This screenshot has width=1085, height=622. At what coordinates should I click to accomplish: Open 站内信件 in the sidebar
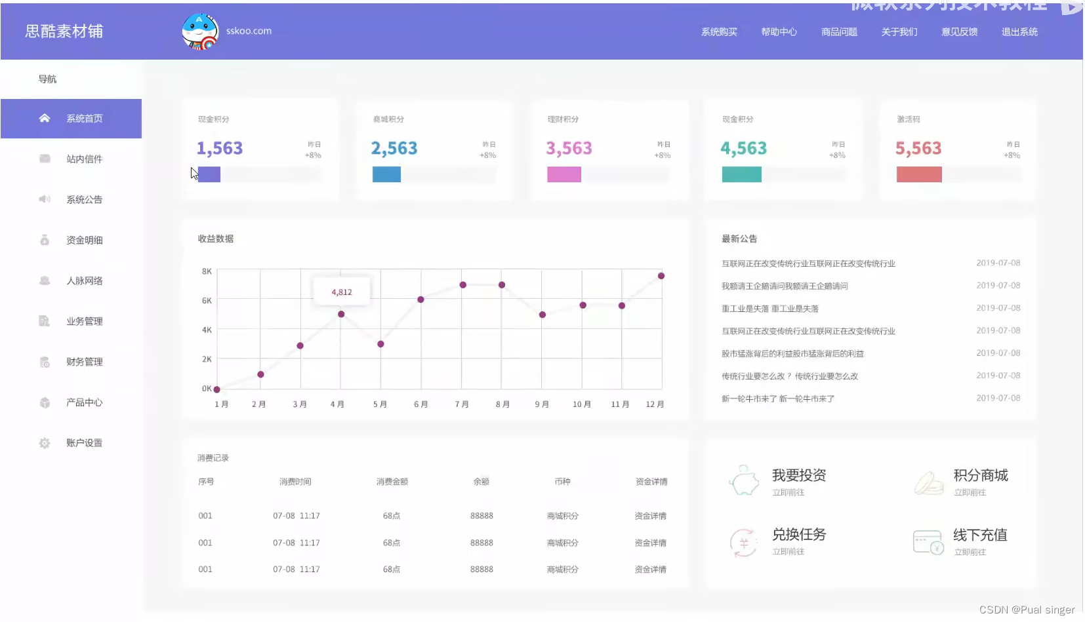point(71,159)
